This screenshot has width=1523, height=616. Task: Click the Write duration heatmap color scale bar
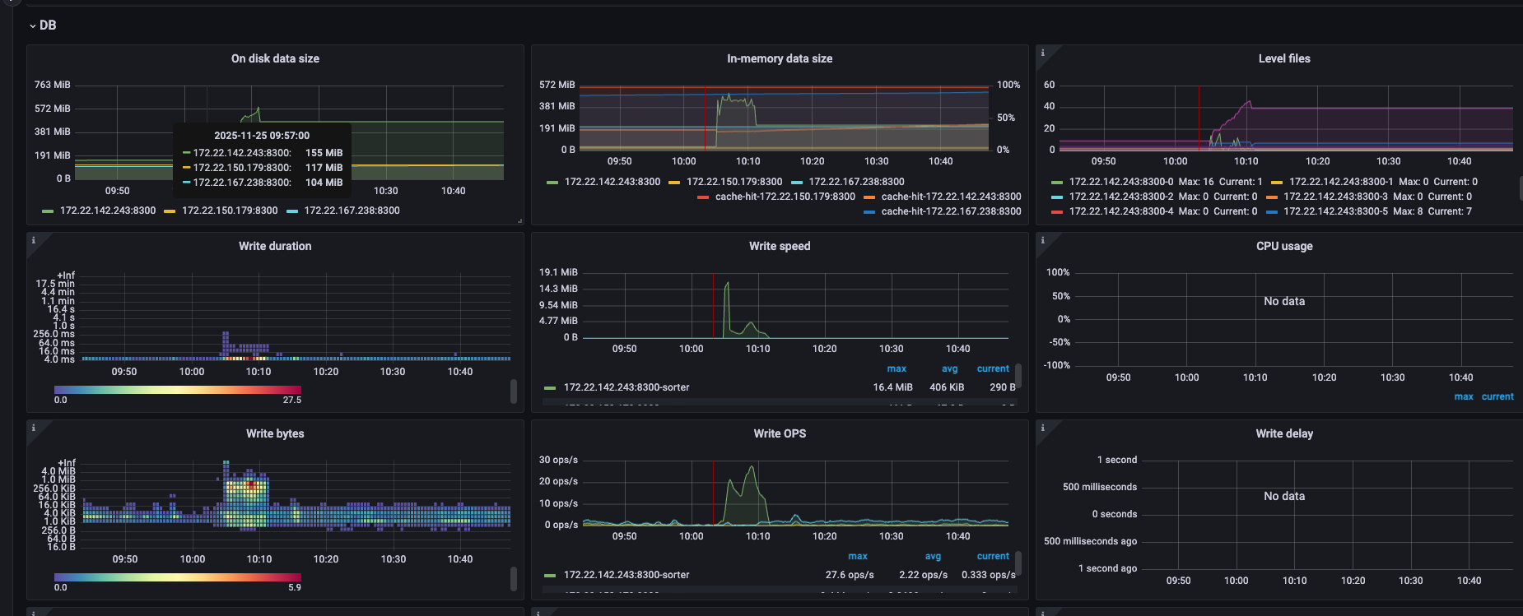pos(177,390)
